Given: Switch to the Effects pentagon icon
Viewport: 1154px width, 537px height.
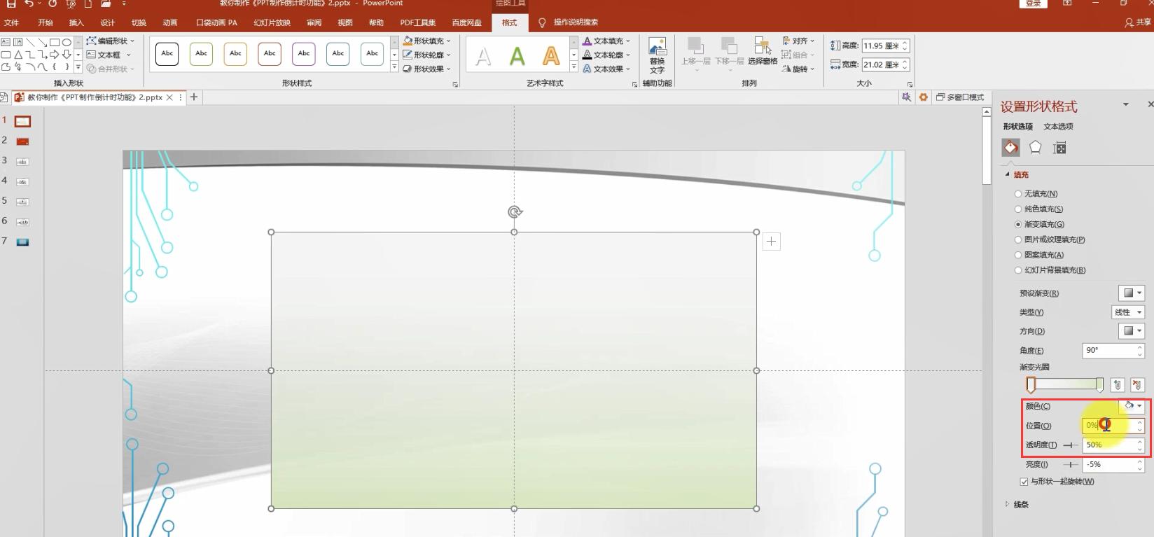Looking at the screenshot, I should coord(1035,148).
